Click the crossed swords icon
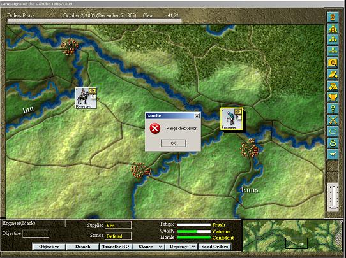The image size is (346, 258). 333,120
